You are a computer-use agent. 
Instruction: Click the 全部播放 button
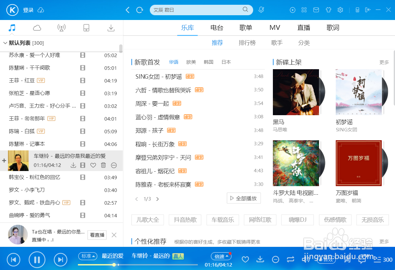click(244, 198)
